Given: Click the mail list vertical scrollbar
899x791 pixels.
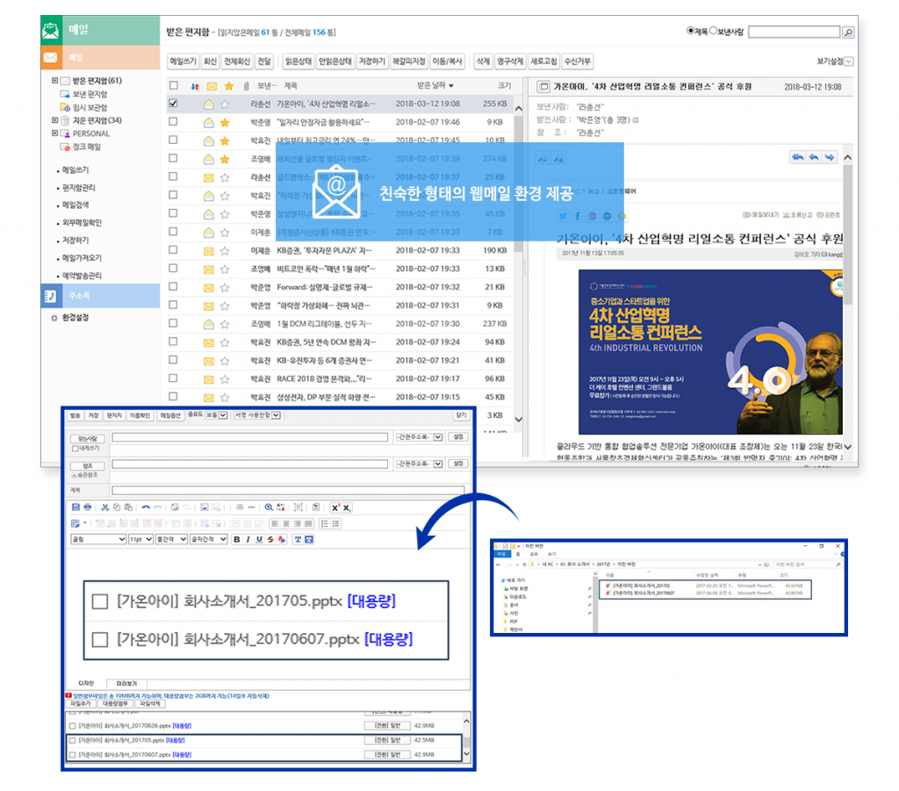Looking at the screenshot, I should [519, 263].
